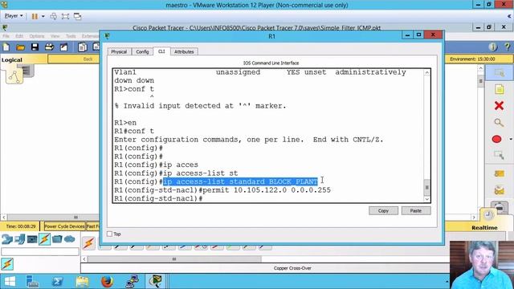Open Packet Tracer help question mark
Screen dimensions: 514x289
click(508, 47)
